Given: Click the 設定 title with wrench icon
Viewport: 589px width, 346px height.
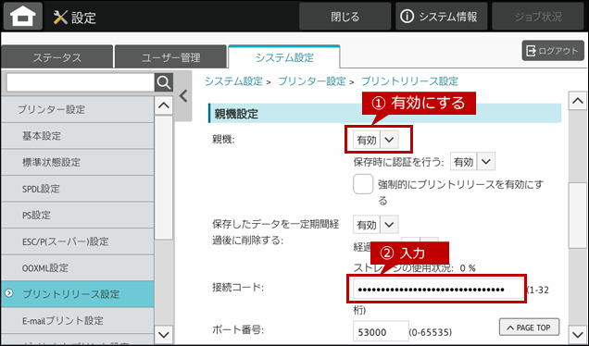Looking at the screenshot, I should click(x=75, y=18).
